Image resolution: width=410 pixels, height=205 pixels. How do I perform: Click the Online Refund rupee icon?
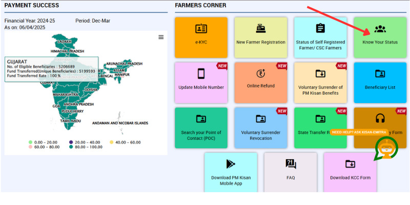pos(260,73)
